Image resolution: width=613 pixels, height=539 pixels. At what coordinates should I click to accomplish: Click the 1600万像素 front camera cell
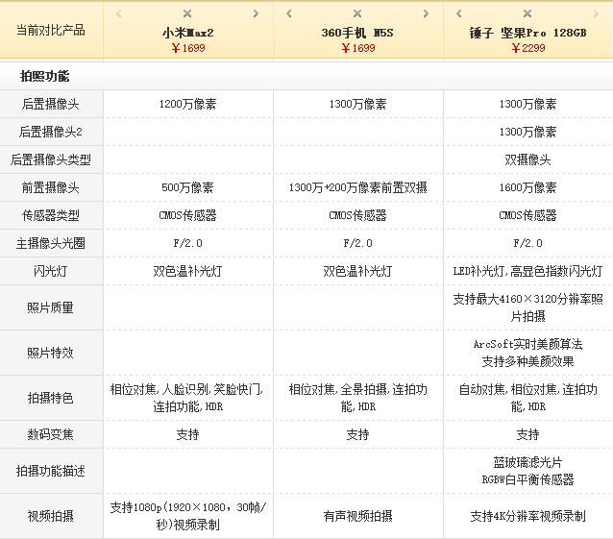[x=527, y=187]
